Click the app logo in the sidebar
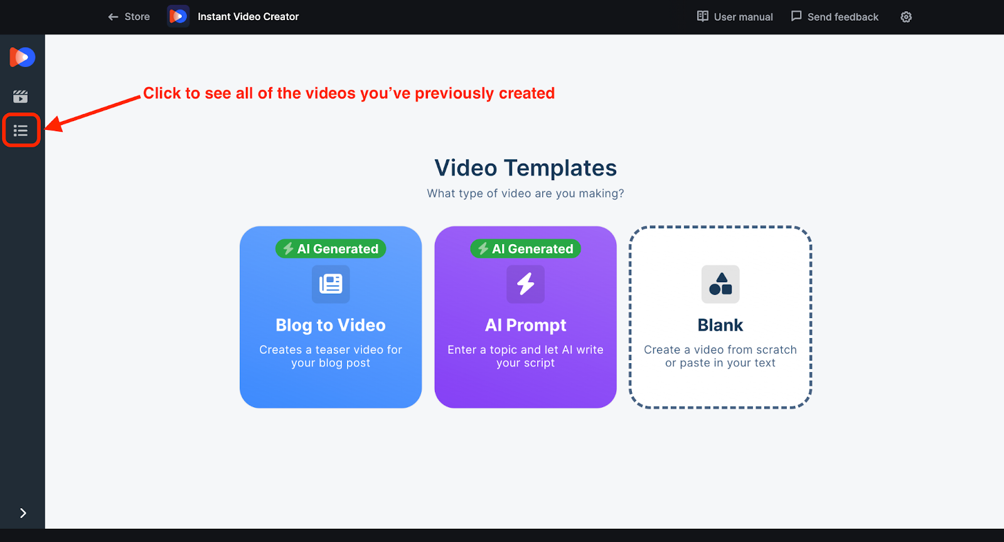 [22, 57]
